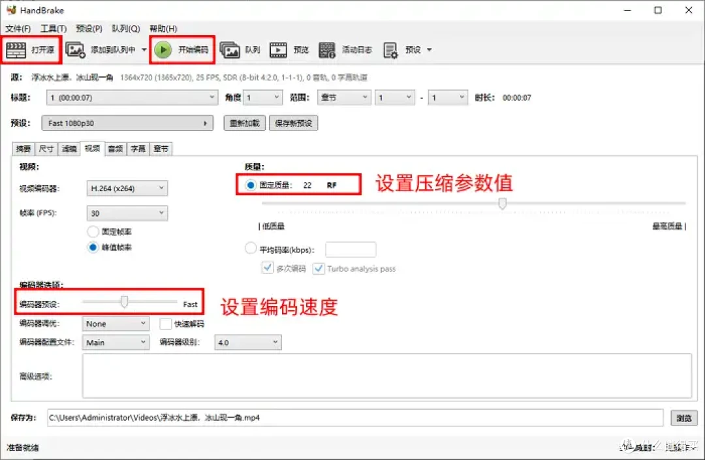Expand the Presets toolbar dropdown arrow
Image resolution: width=705 pixels, height=460 pixels.
pyautogui.click(x=430, y=50)
